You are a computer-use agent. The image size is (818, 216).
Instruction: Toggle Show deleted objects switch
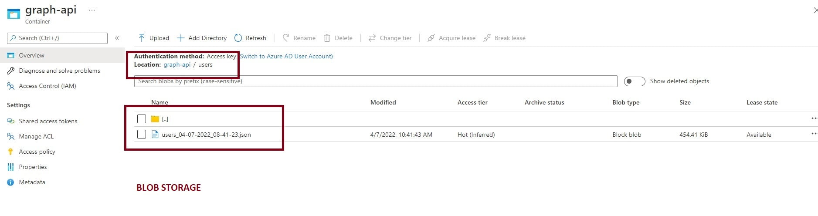[x=634, y=81]
